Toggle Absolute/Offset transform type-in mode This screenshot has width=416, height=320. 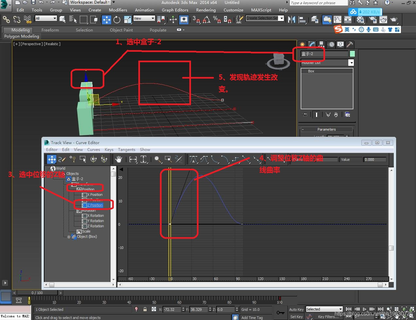tap(154, 309)
